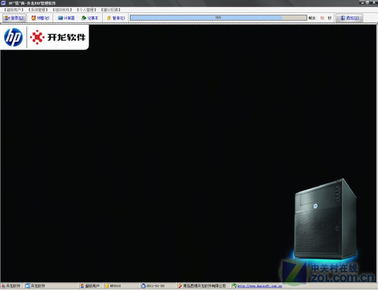The height and width of the screenshot is (290, 378).
Task: Click the 登录 login toolbar button
Action: [x=14, y=18]
